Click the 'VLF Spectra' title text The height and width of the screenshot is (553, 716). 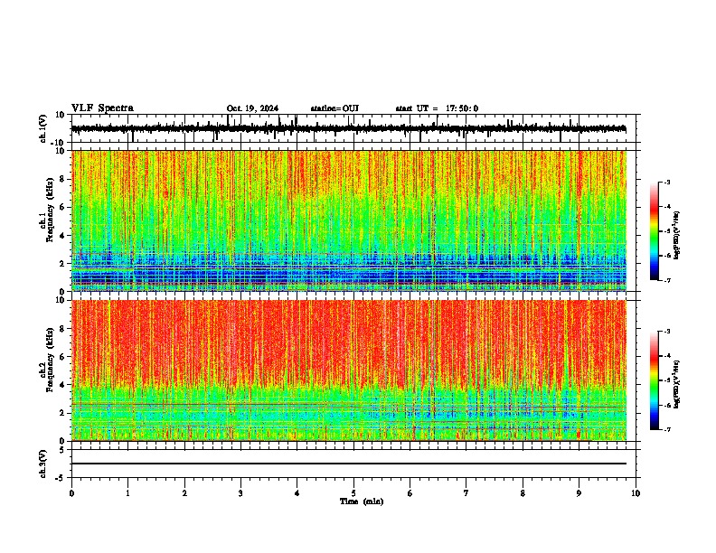[x=102, y=108]
